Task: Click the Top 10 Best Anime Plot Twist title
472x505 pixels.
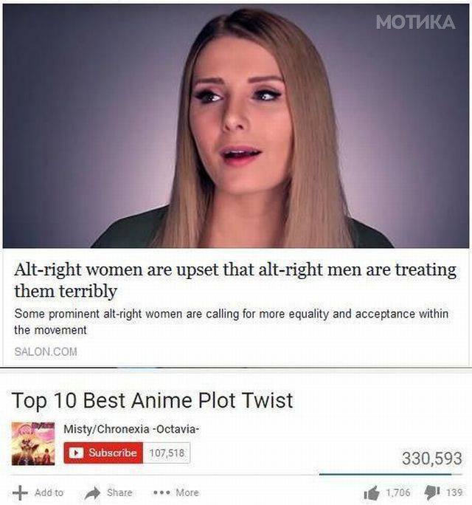Action: pos(152,400)
